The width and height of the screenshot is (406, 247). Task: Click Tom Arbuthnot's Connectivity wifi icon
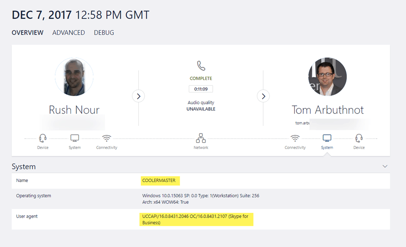click(x=295, y=139)
